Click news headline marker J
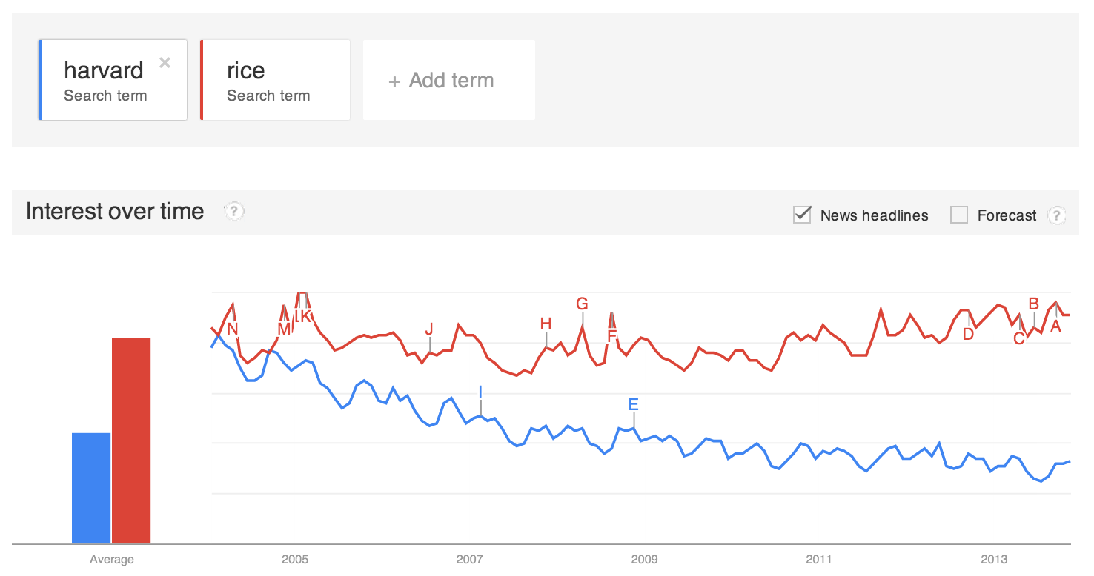The width and height of the screenshot is (1094, 576). (x=429, y=329)
